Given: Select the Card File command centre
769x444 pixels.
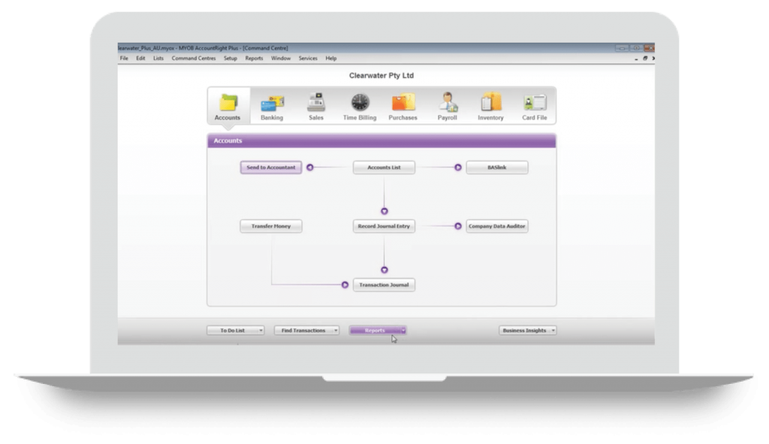Looking at the screenshot, I should tap(535, 107).
